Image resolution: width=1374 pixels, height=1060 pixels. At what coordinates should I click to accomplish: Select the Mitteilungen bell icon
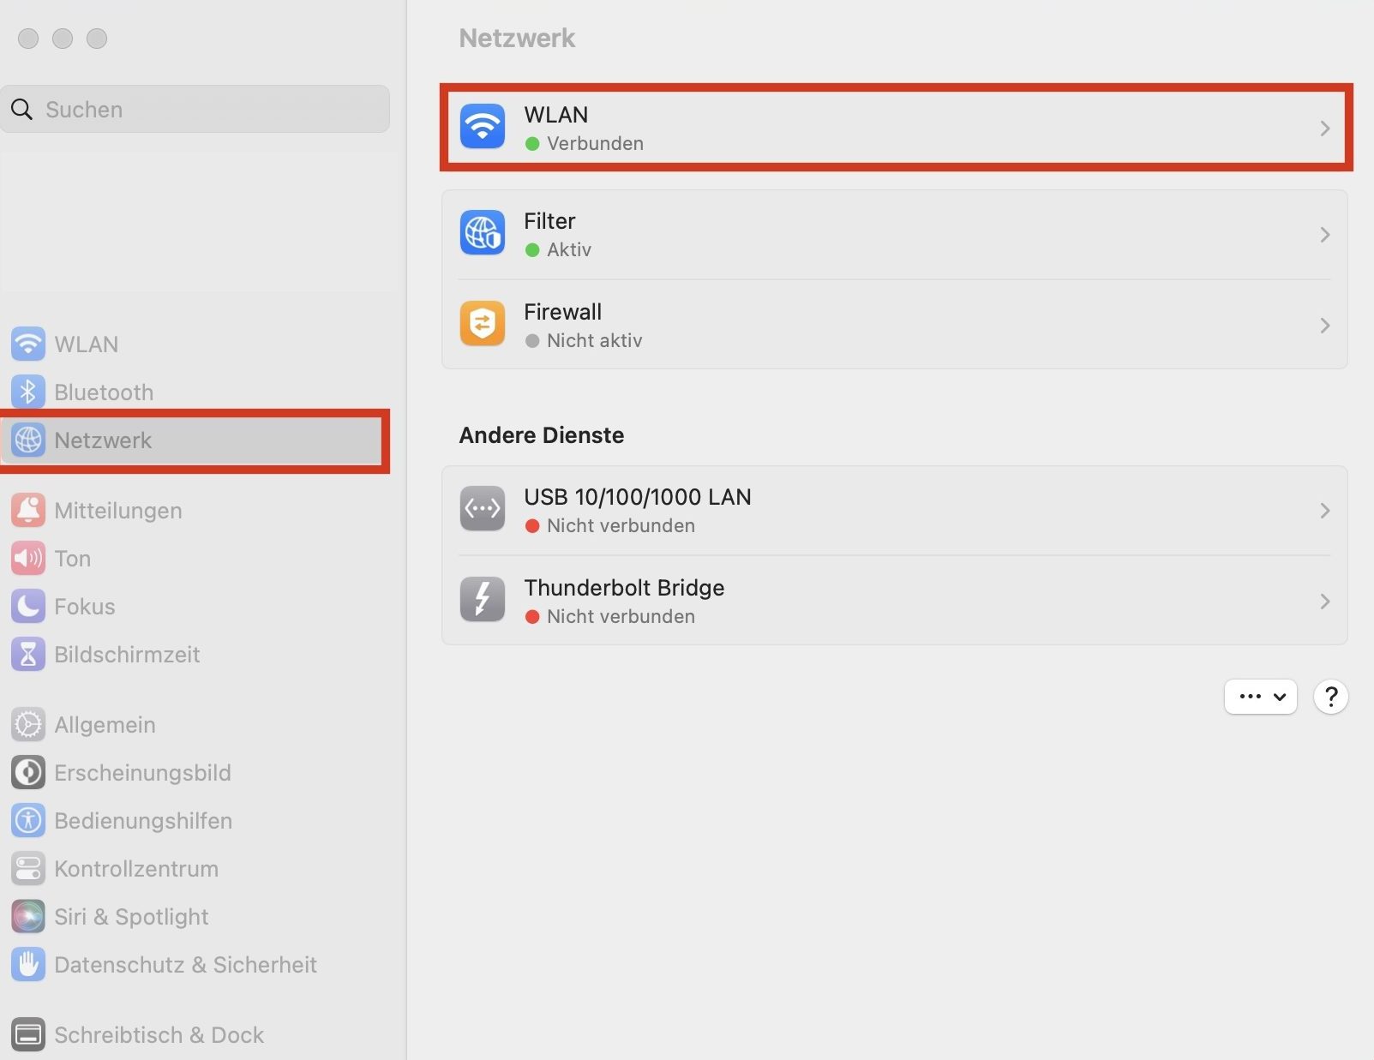28,510
